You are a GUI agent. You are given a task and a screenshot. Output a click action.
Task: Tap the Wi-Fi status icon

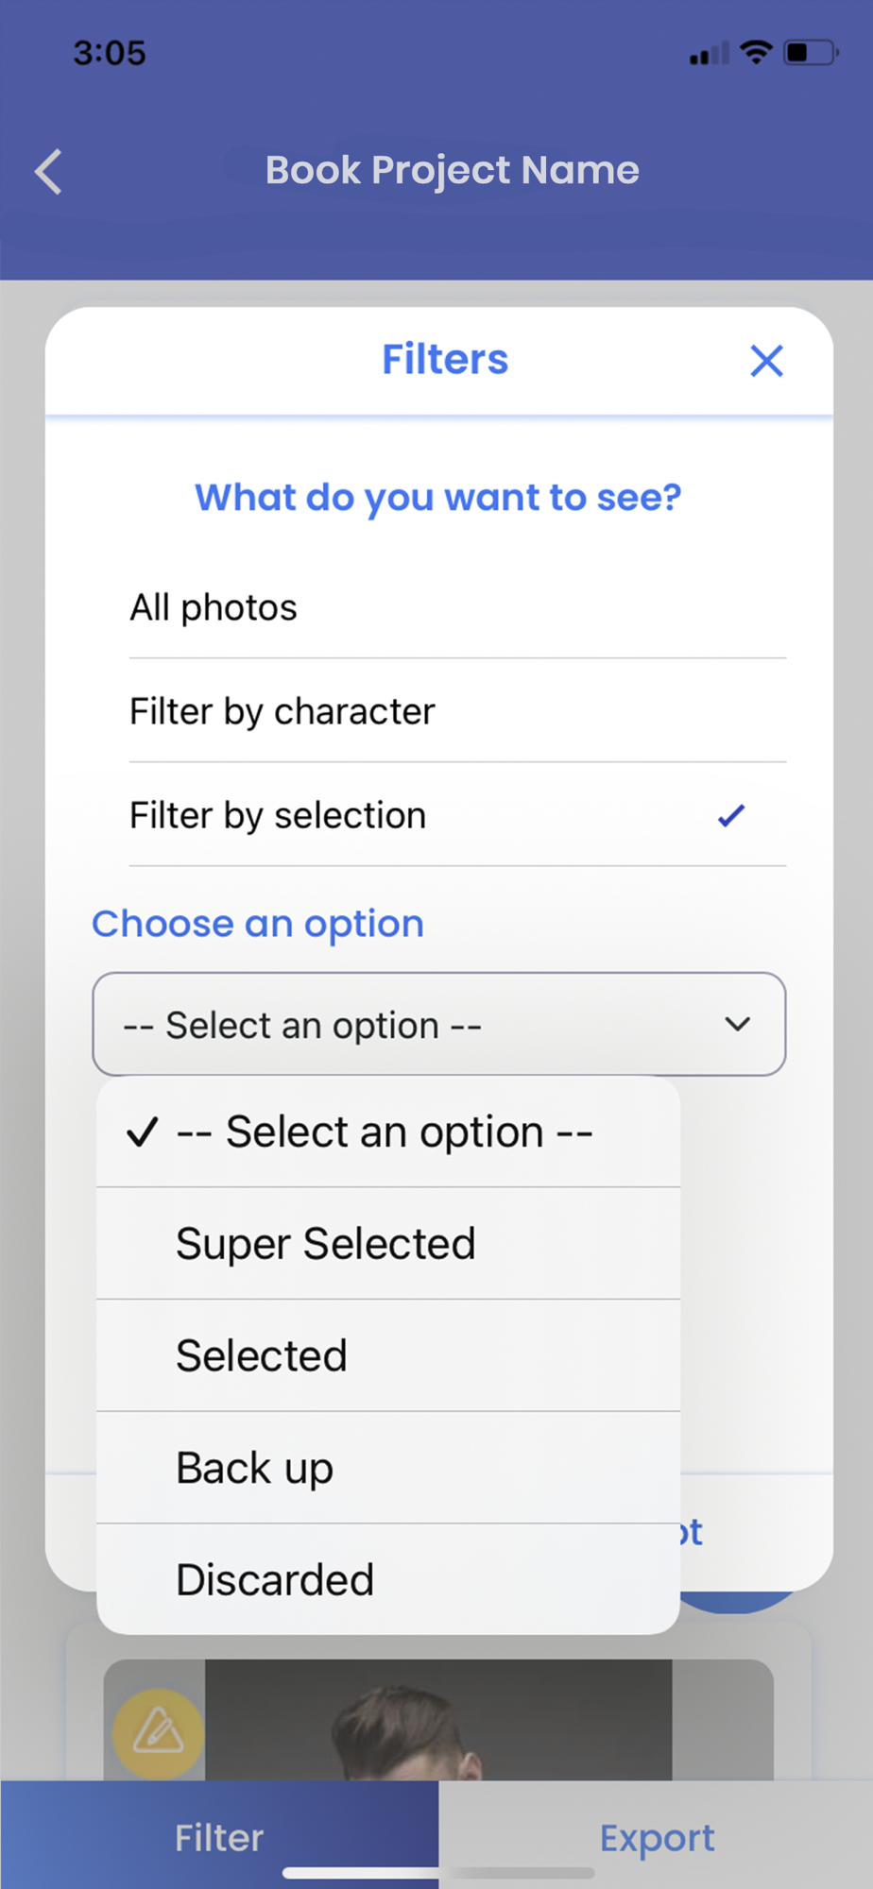point(755,52)
